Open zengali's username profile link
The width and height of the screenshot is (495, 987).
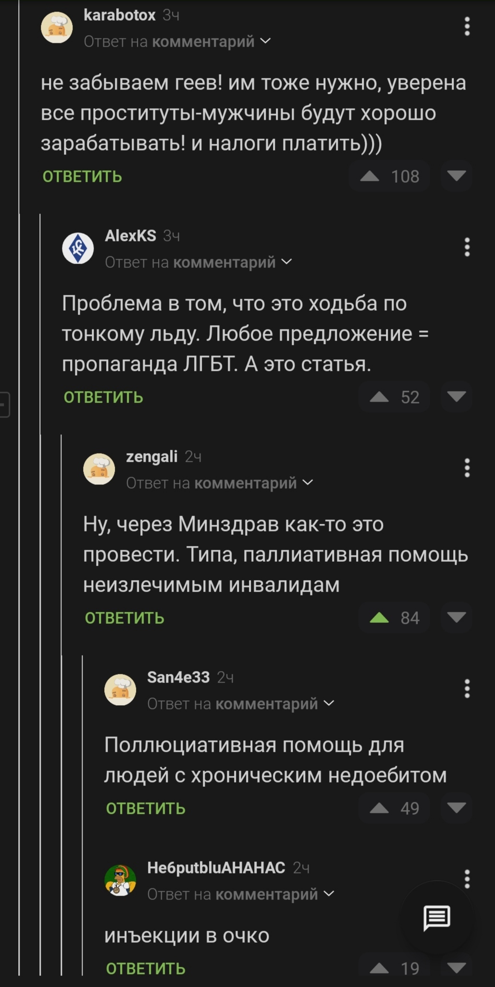click(152, 456)
